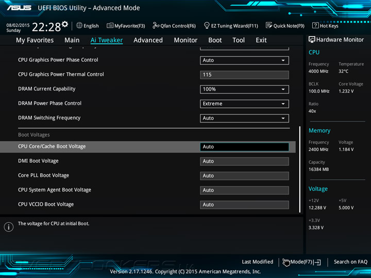Click the settings gear beside the clock

(x=64, y=24)
